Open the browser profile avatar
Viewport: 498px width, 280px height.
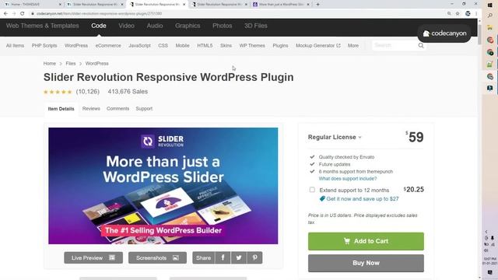468,14
